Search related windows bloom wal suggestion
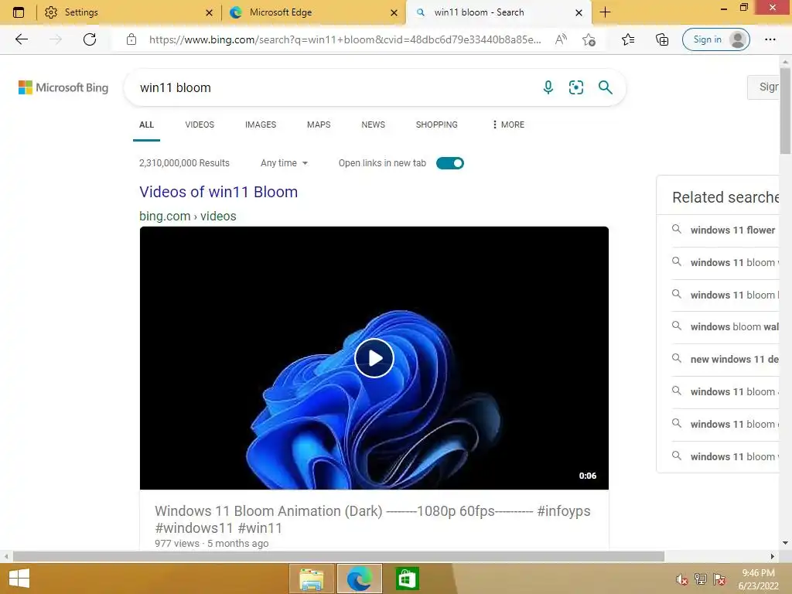Screen dimensions: 792x594 [x=734, y=327]
